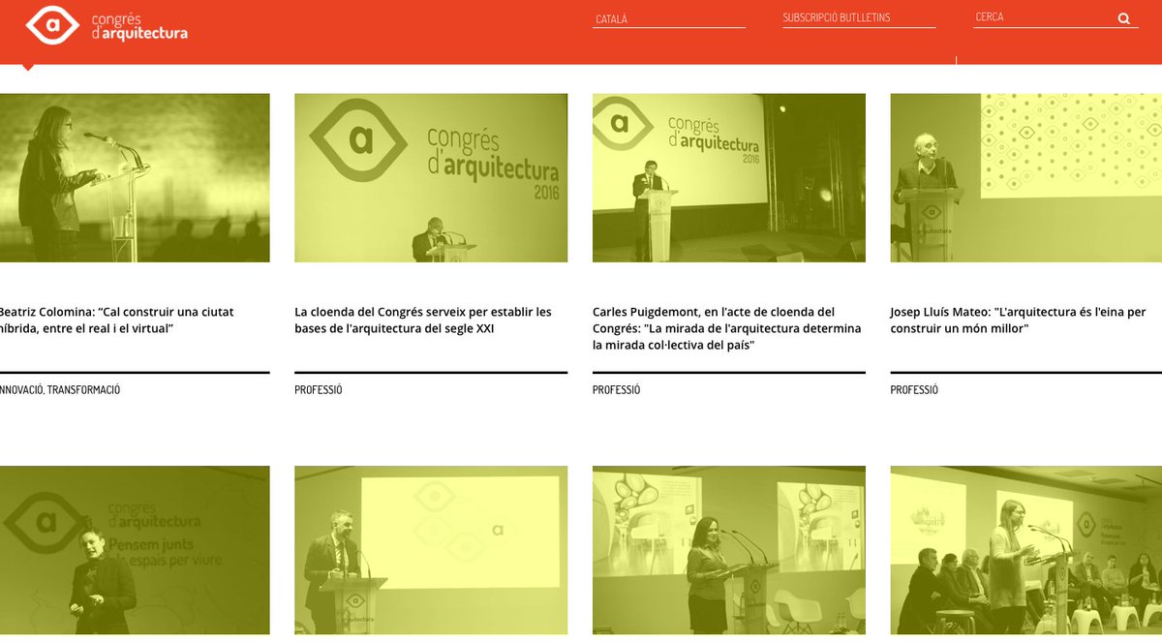The width and height of the screenshot is (1162, 642).
Task: Open Josep Lluís Mateo lecture photo
Action: point(1025,177)
